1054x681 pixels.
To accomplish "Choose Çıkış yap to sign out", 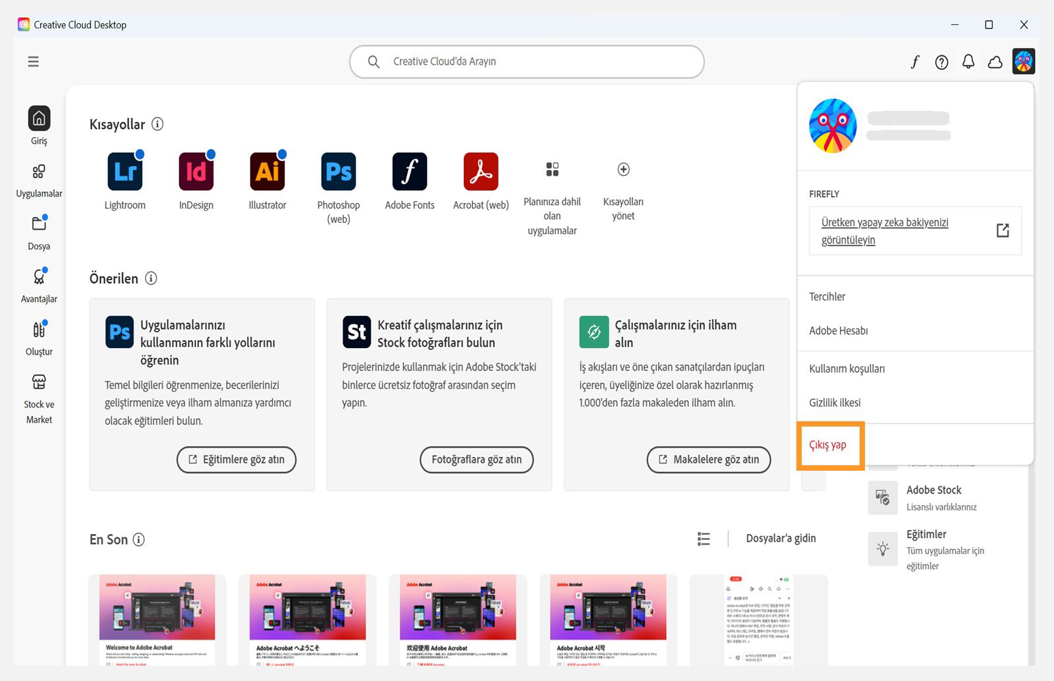I will click(827, 445).
